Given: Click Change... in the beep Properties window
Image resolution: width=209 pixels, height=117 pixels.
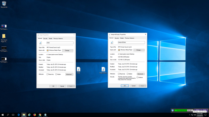Looking at the screenshot, I should tap(68, 50).
